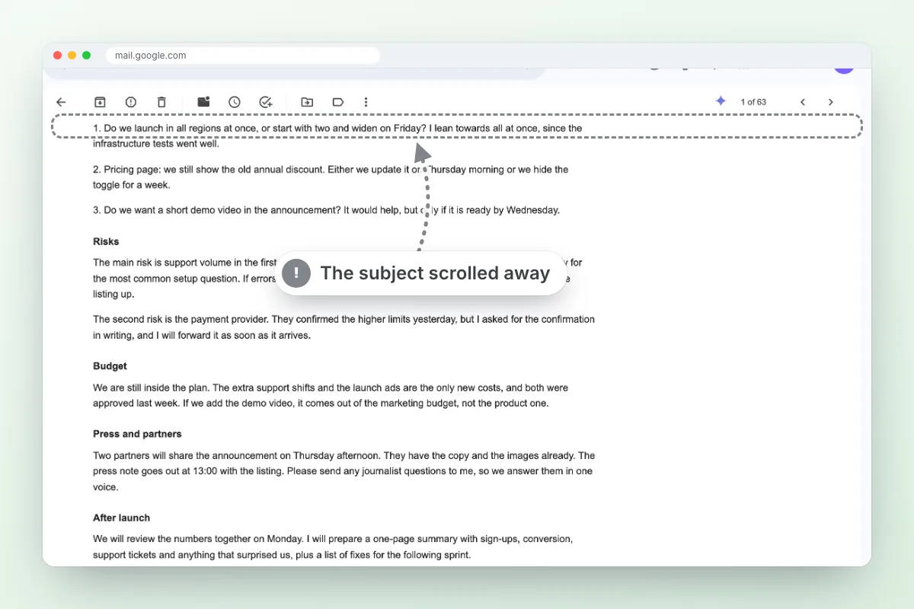The width and height of the screenshot is (914, 609).
Task: Mark the email as unread
Action: point(203,102)
